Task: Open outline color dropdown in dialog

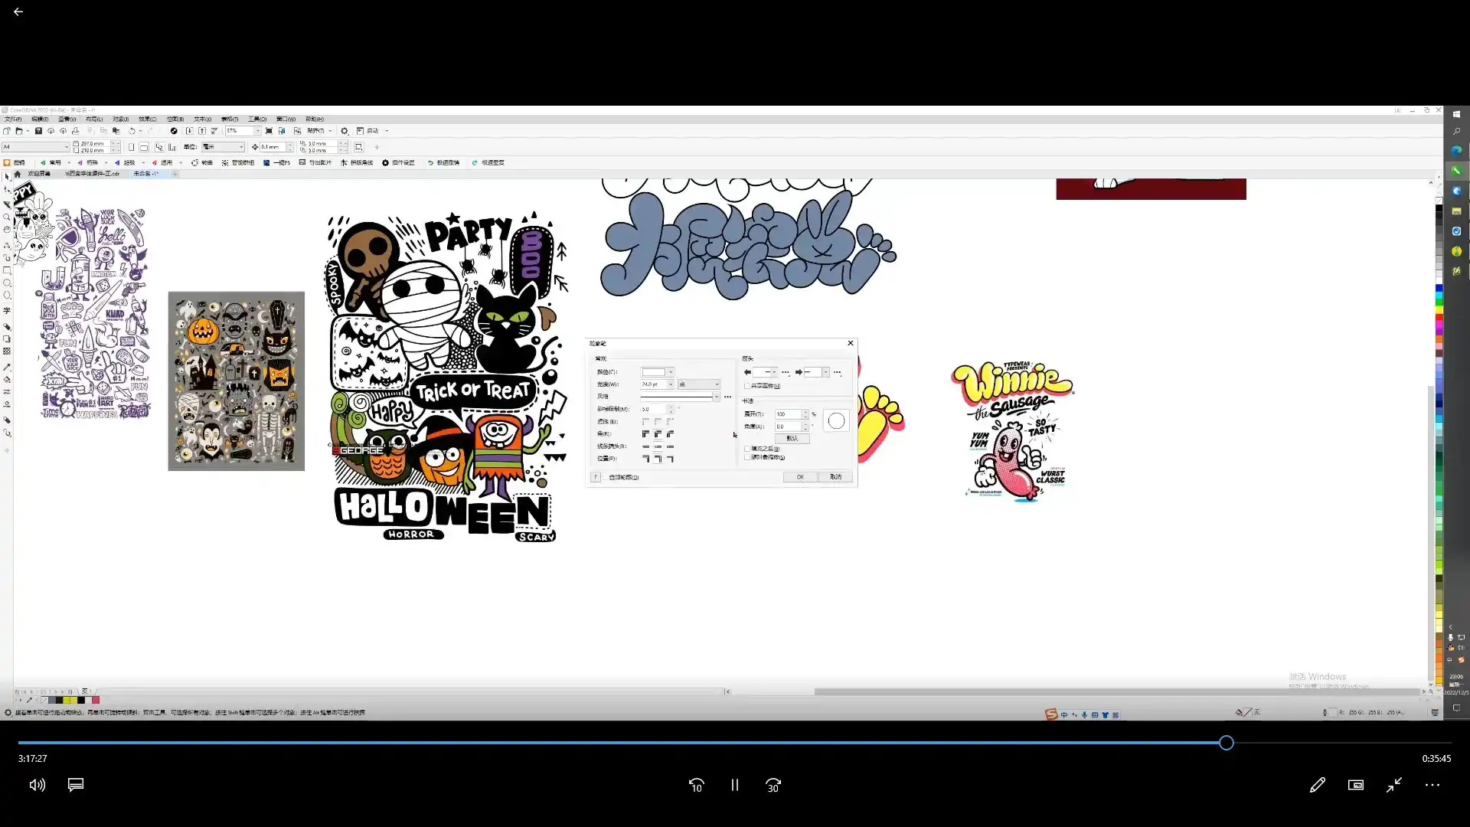Action: coord(671,372)
